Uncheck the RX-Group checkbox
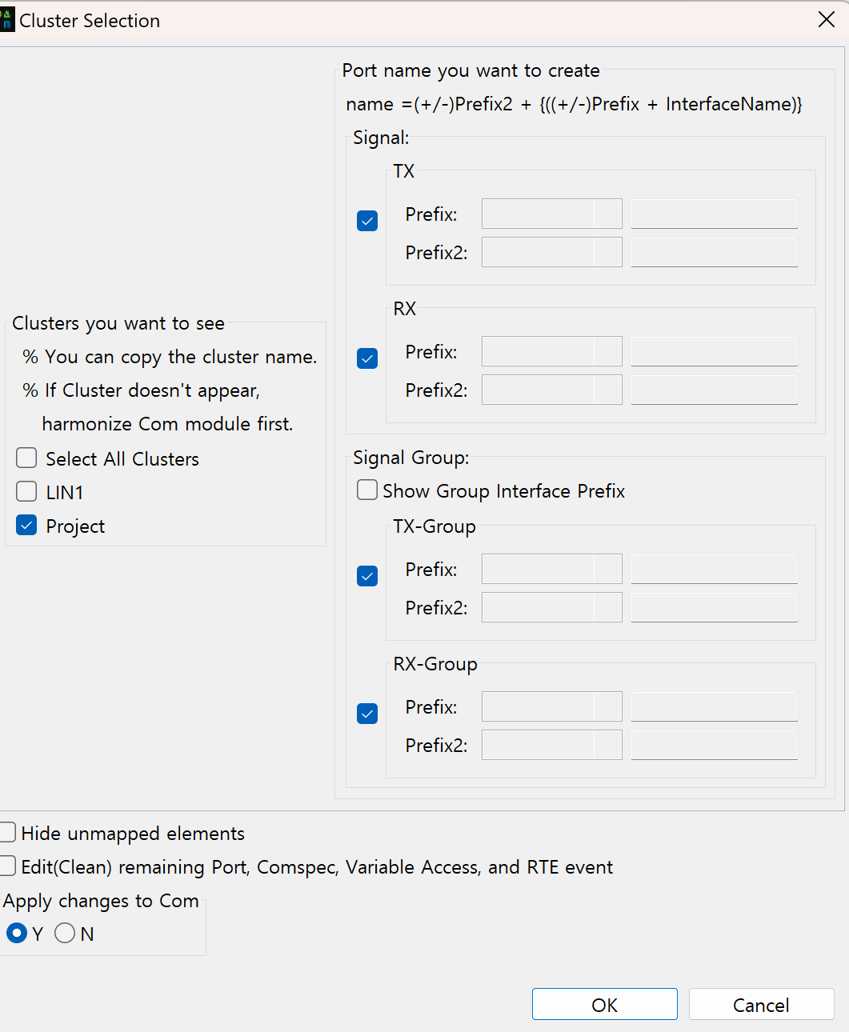Image resolution: width=849 pixels, height=1032 pixels. pos(367,714)
